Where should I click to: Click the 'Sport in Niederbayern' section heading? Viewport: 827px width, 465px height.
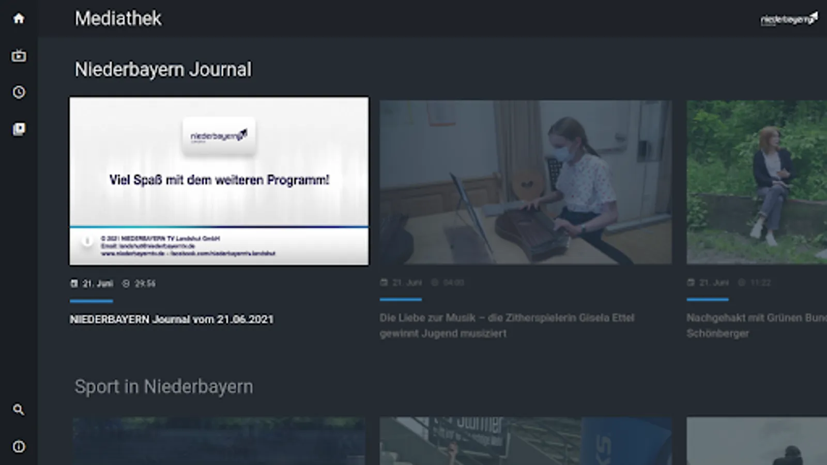point(164,386)
